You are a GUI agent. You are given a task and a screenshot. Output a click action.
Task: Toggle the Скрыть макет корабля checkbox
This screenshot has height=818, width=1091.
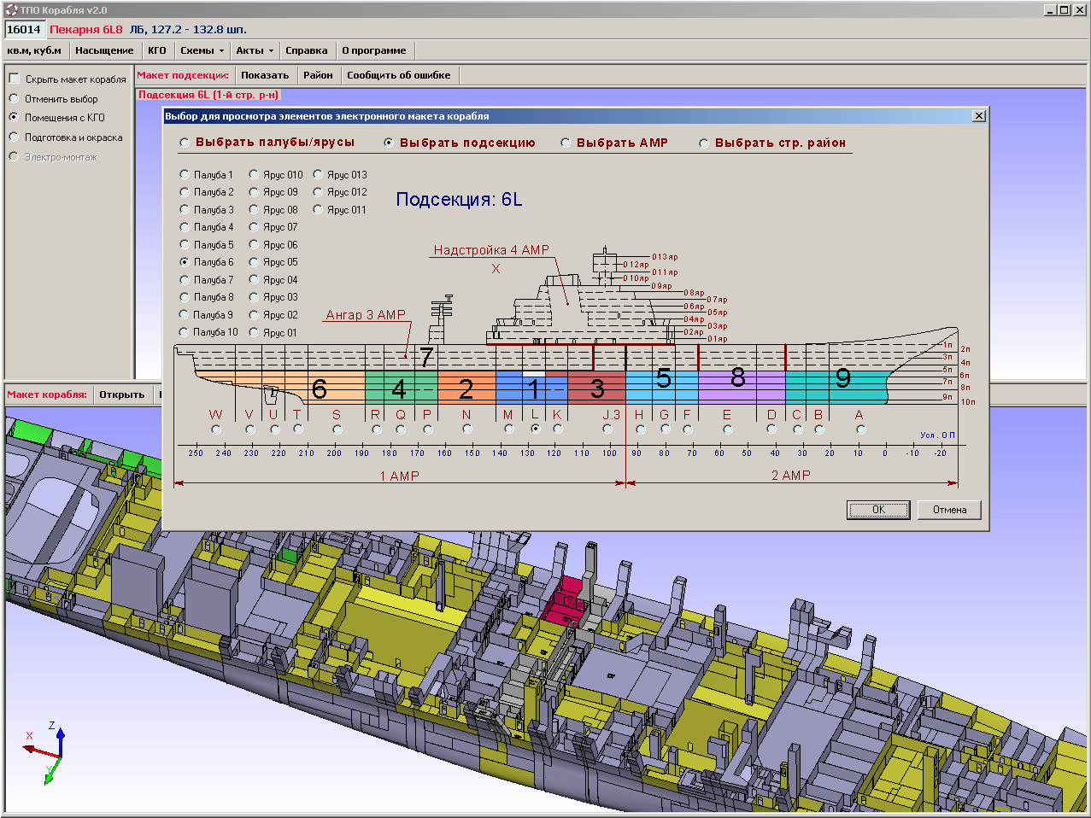coord(14,79)
